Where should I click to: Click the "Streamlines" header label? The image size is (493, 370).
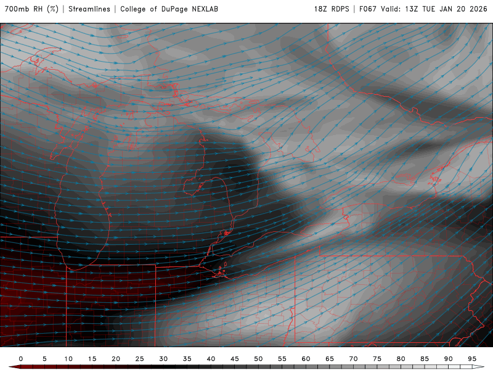(x=89, y=9)
